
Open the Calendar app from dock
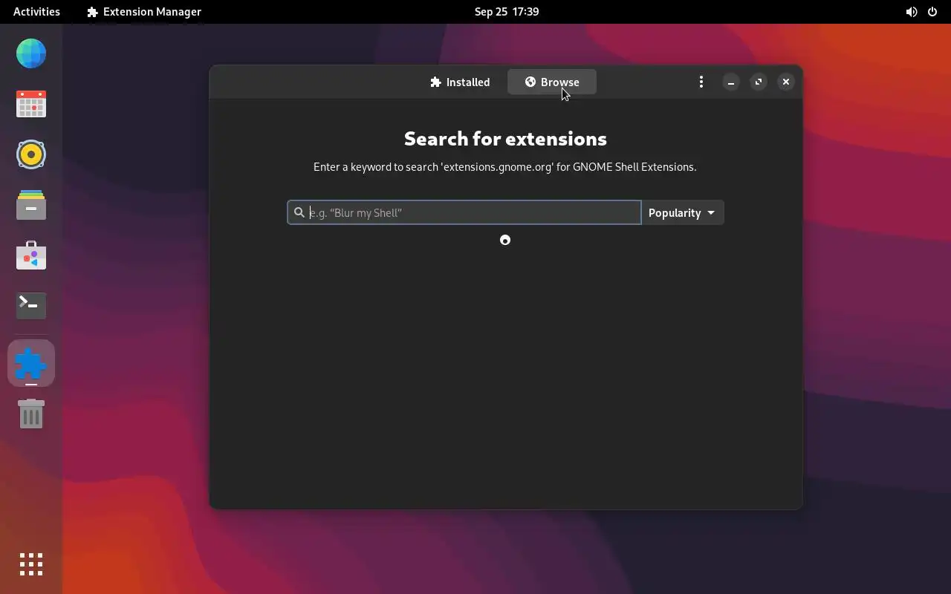[x=31, y=104]
